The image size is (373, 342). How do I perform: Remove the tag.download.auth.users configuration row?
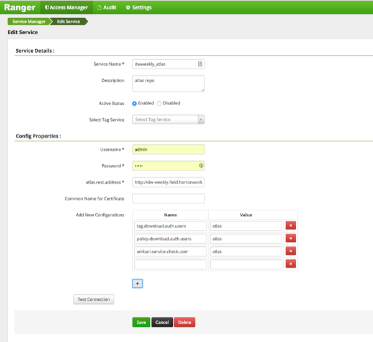pos(290,225)
